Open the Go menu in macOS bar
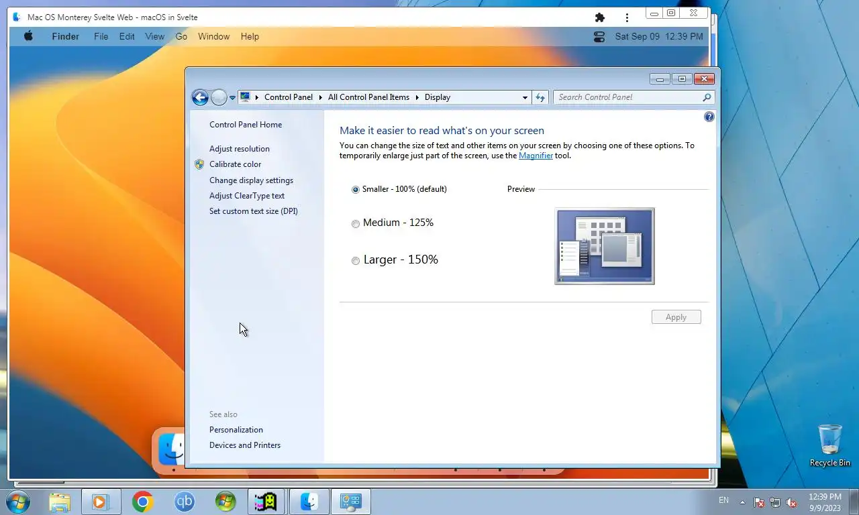This screenshot has width=859, height=515. [x=181, y=37]
